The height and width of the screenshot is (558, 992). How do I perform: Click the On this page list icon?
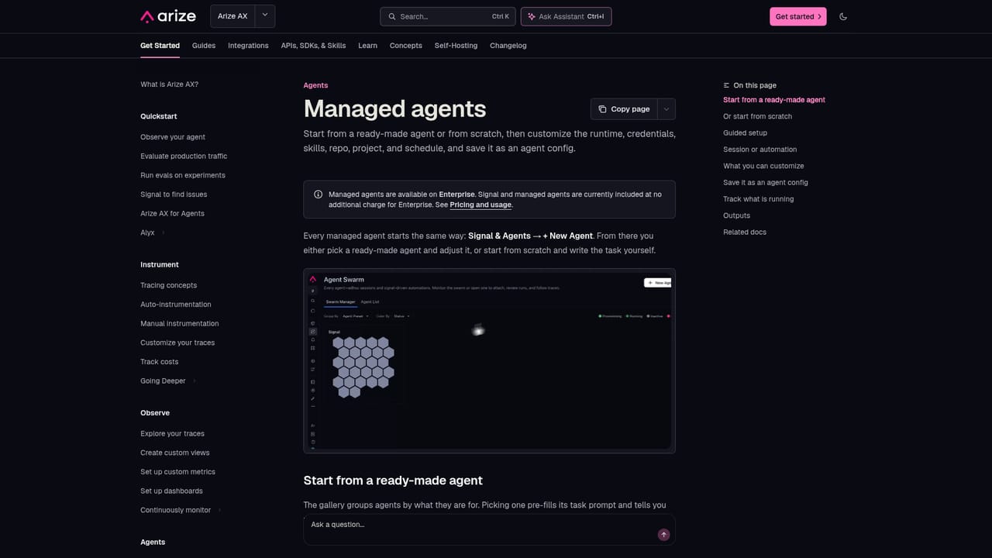726,85
